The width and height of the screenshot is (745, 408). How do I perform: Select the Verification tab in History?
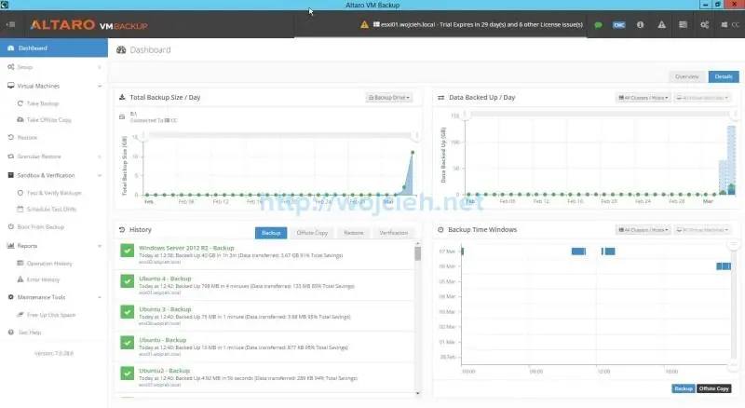(x=393, y=233)
